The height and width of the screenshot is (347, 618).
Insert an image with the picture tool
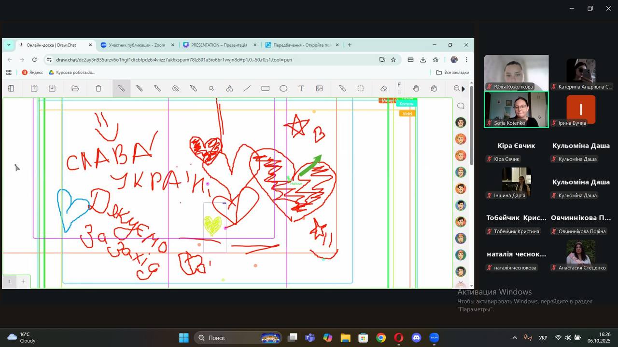pyautogui.click(x=319, y=89)
